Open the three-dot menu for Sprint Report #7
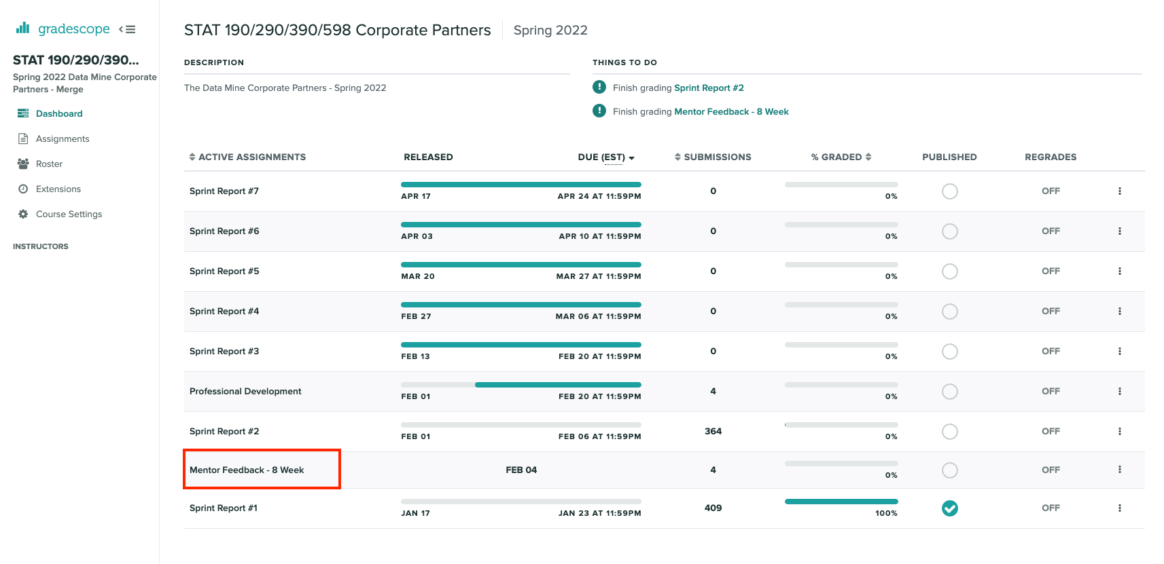This screenshot has height=564, width=1164. tap(1119, 191)
